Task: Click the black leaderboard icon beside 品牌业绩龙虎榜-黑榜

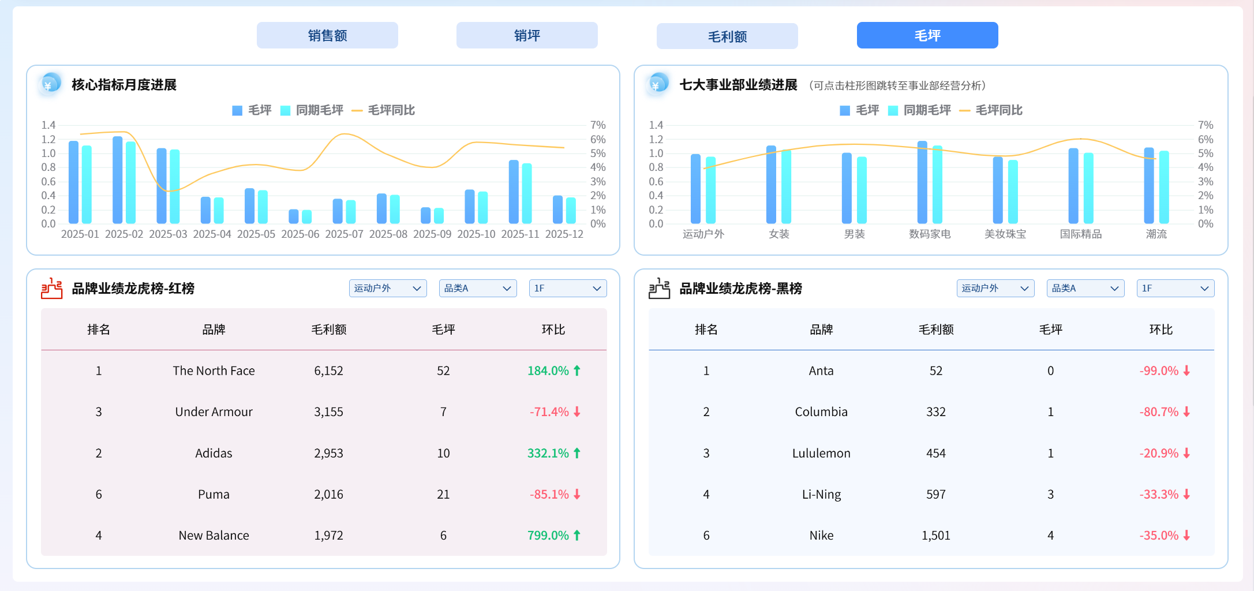Action: (659, 288)
